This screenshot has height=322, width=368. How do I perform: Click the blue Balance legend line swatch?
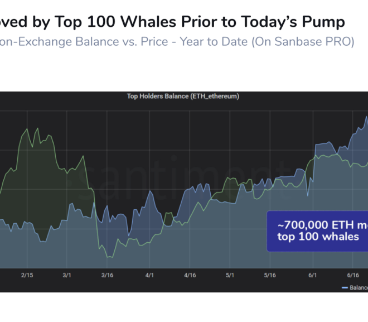pyautogui.click(x=345, y=288)
